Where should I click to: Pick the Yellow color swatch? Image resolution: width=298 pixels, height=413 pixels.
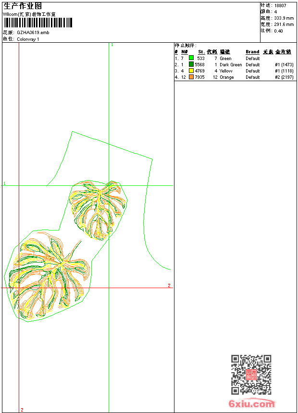click(x=191, y=71)
